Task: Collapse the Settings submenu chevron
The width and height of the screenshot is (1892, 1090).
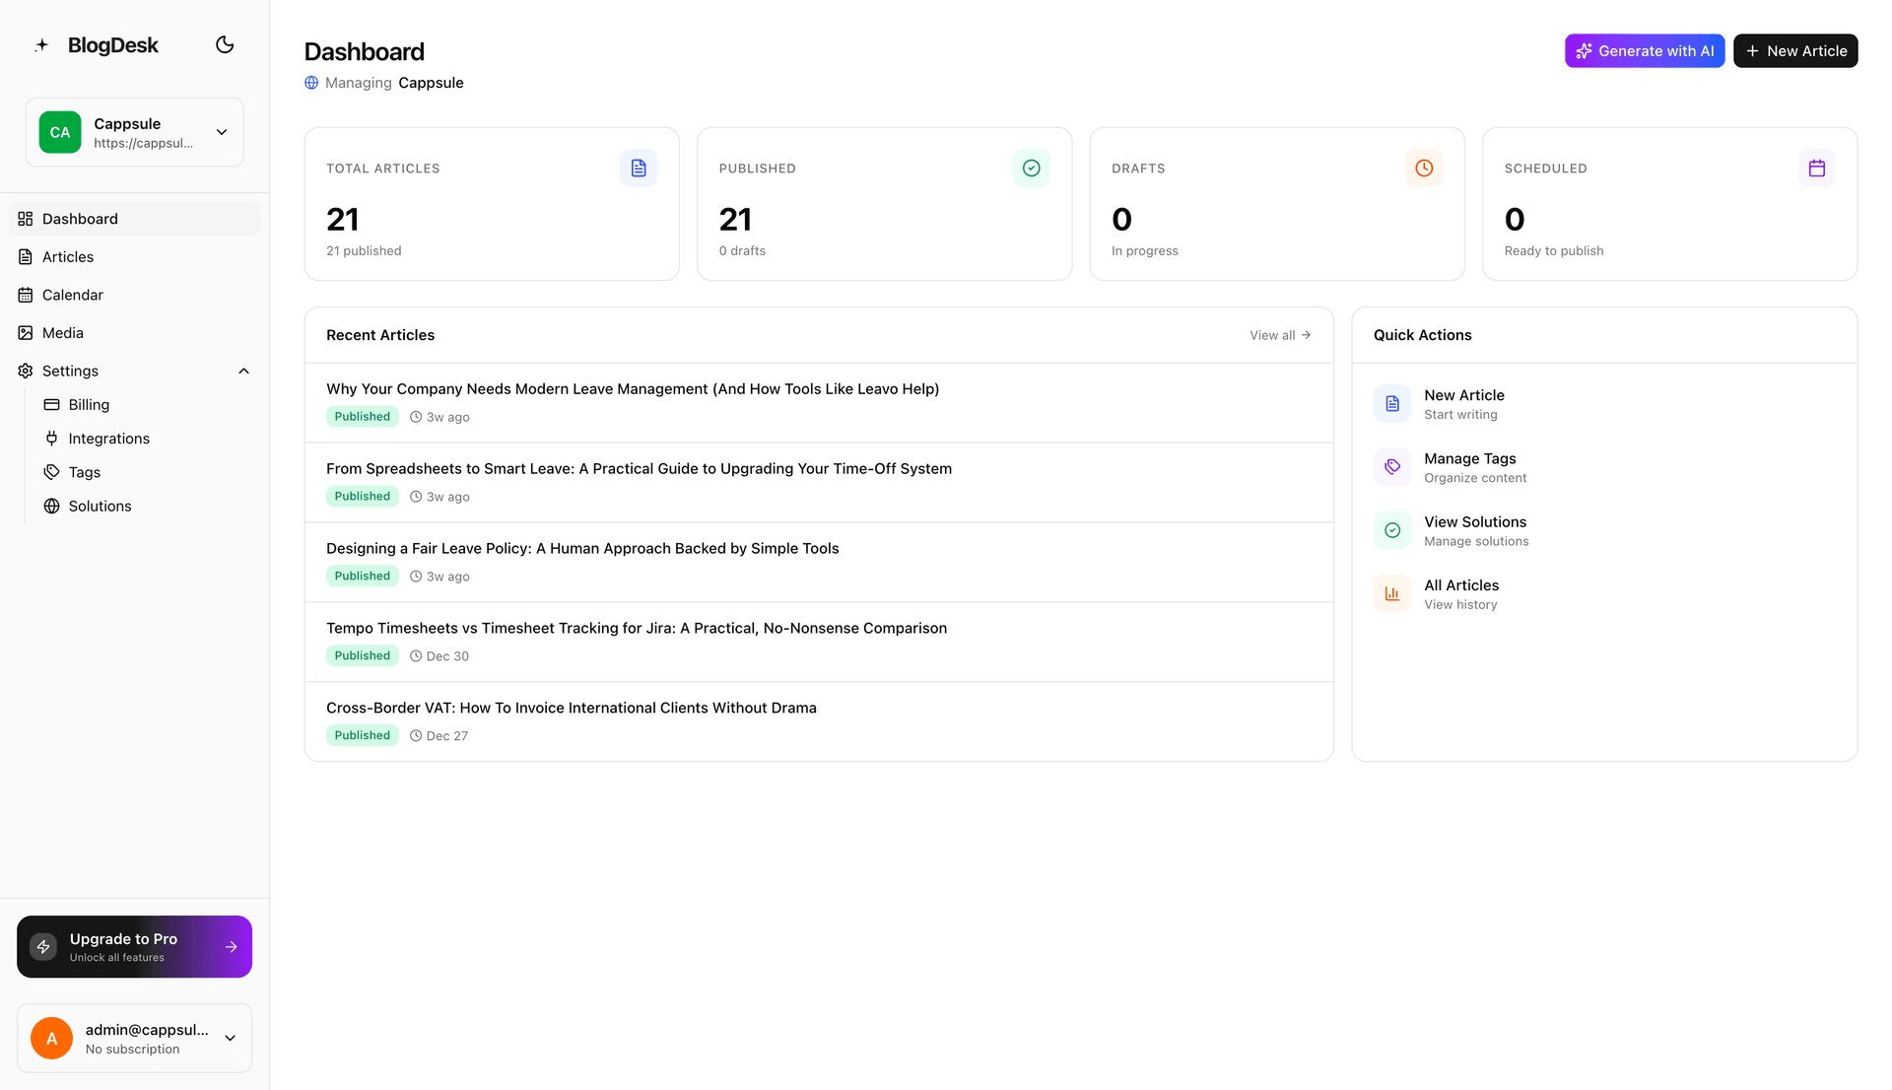Action: [x=243, y=371]
